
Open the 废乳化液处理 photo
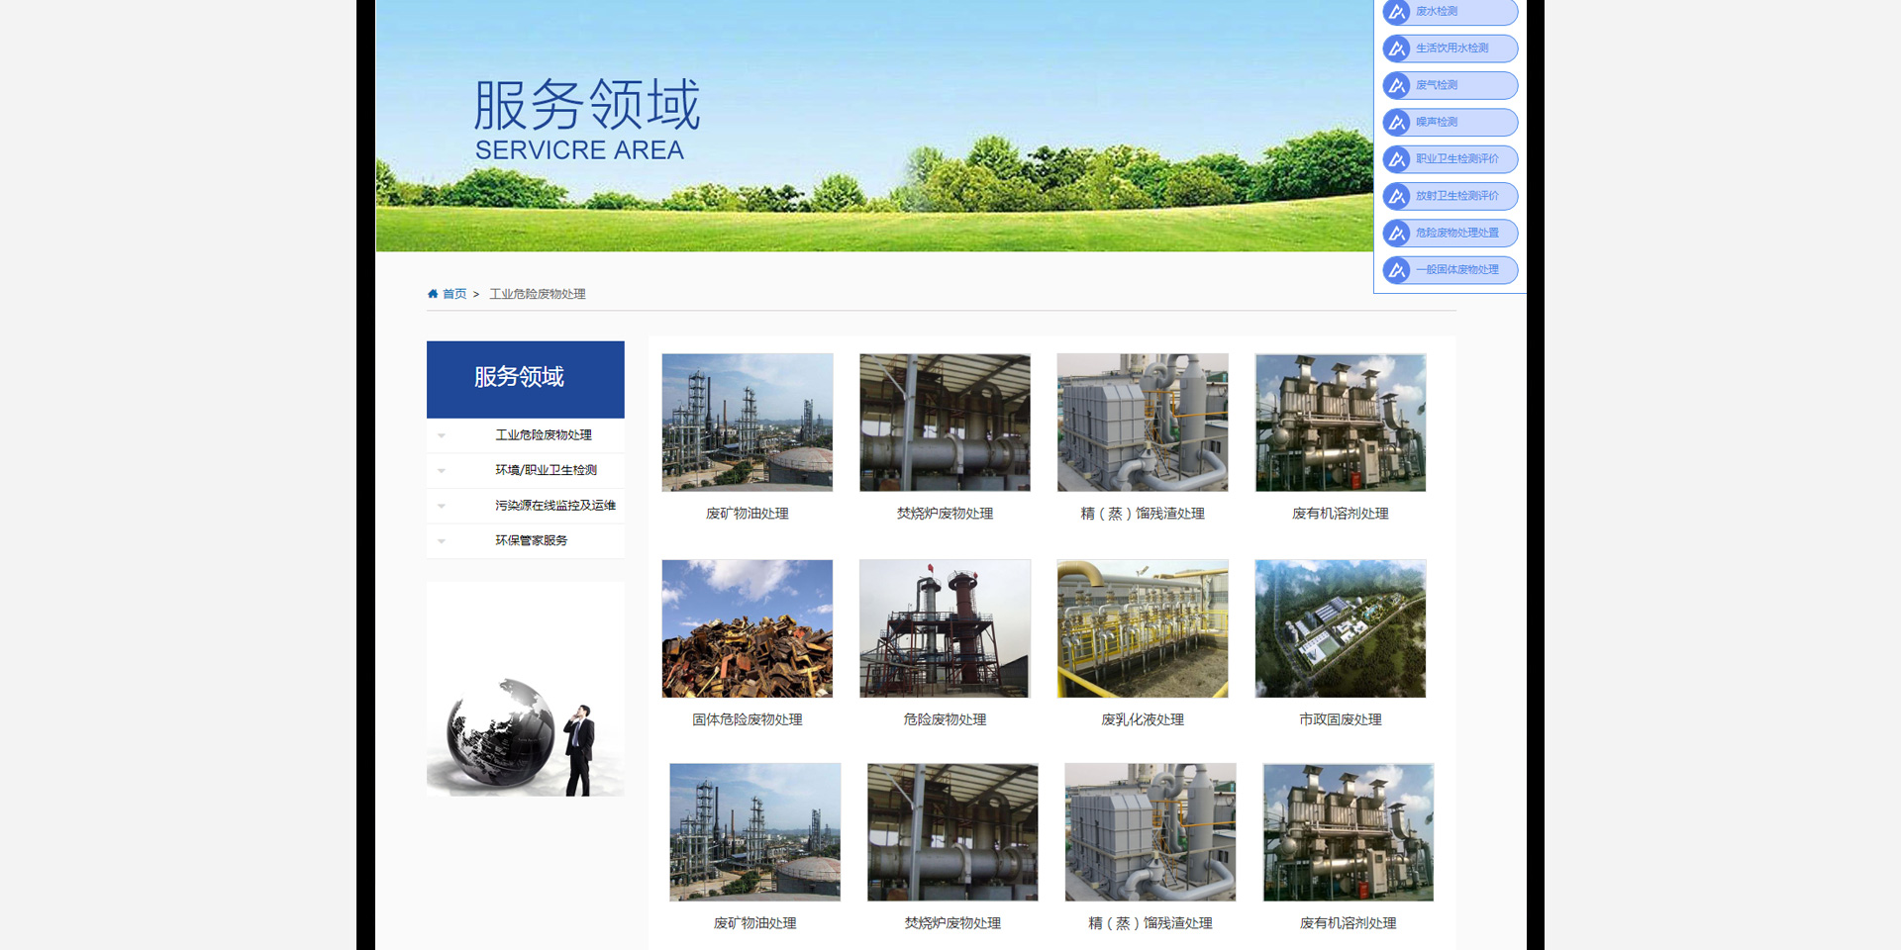[x=1143, y=628]
